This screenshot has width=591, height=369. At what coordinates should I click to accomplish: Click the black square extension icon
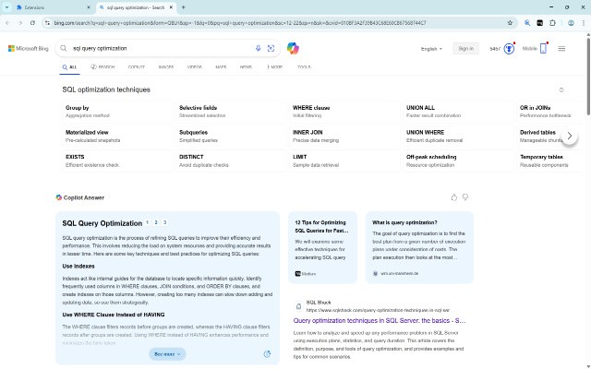coord(539,23)
